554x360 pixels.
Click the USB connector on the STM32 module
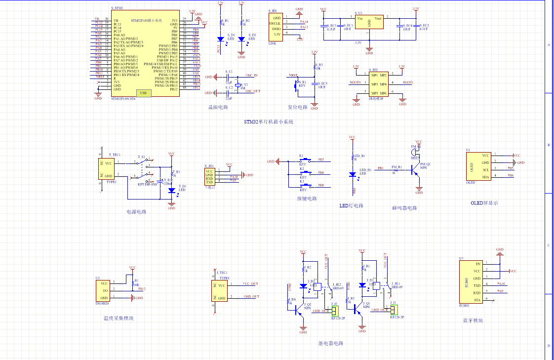click(143, 93)
